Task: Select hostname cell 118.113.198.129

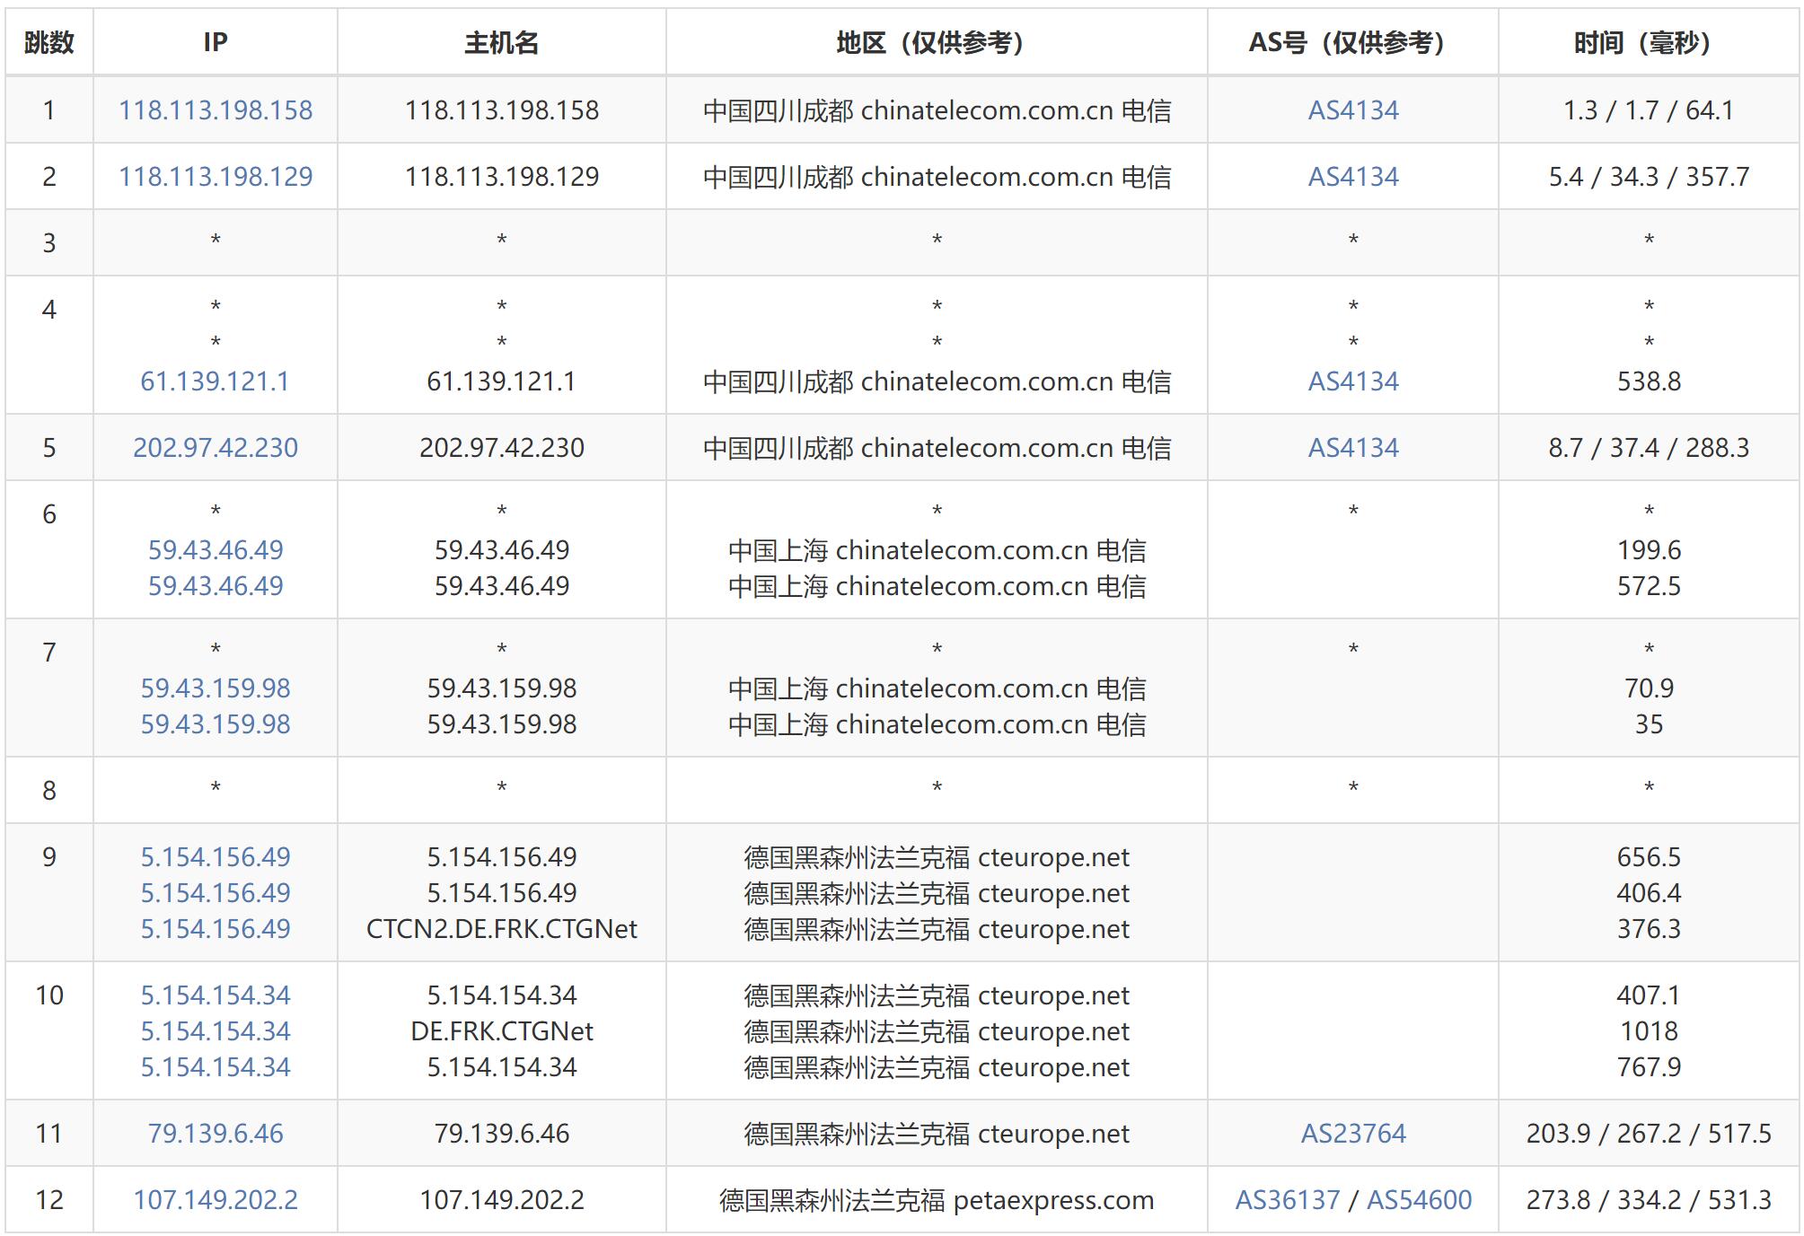Action: pos(502,177)
